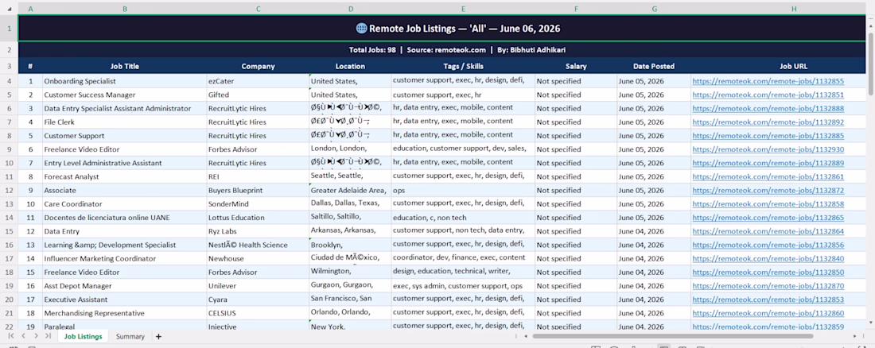Select row 12 header

pos(9,190)
